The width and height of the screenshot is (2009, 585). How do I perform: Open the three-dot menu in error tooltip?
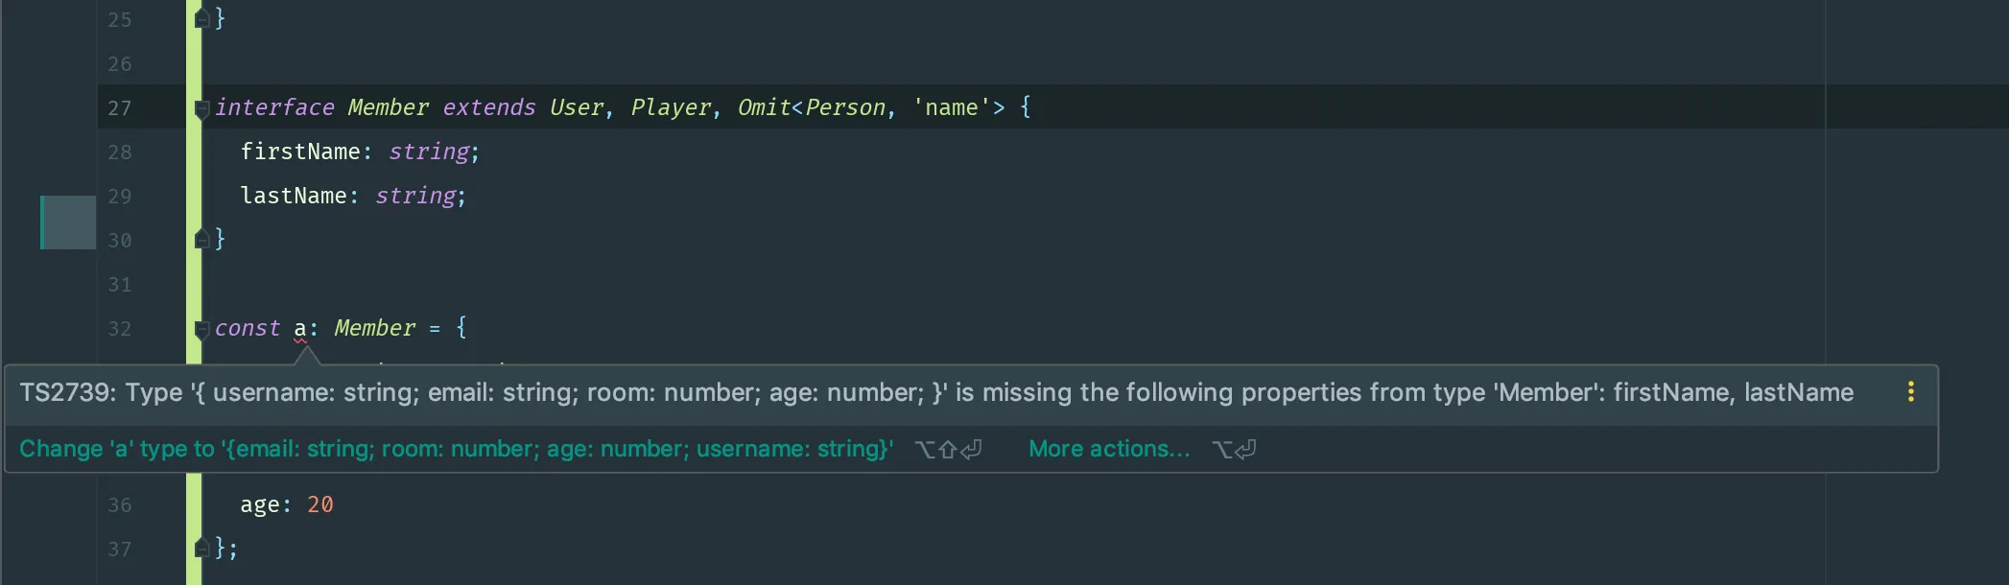coord(1910,392)
